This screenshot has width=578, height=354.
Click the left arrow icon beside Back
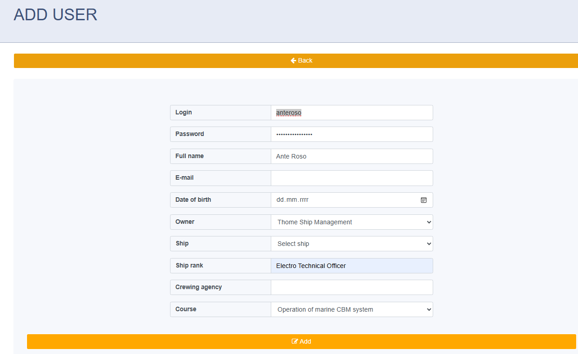click(x=293, y=60)
